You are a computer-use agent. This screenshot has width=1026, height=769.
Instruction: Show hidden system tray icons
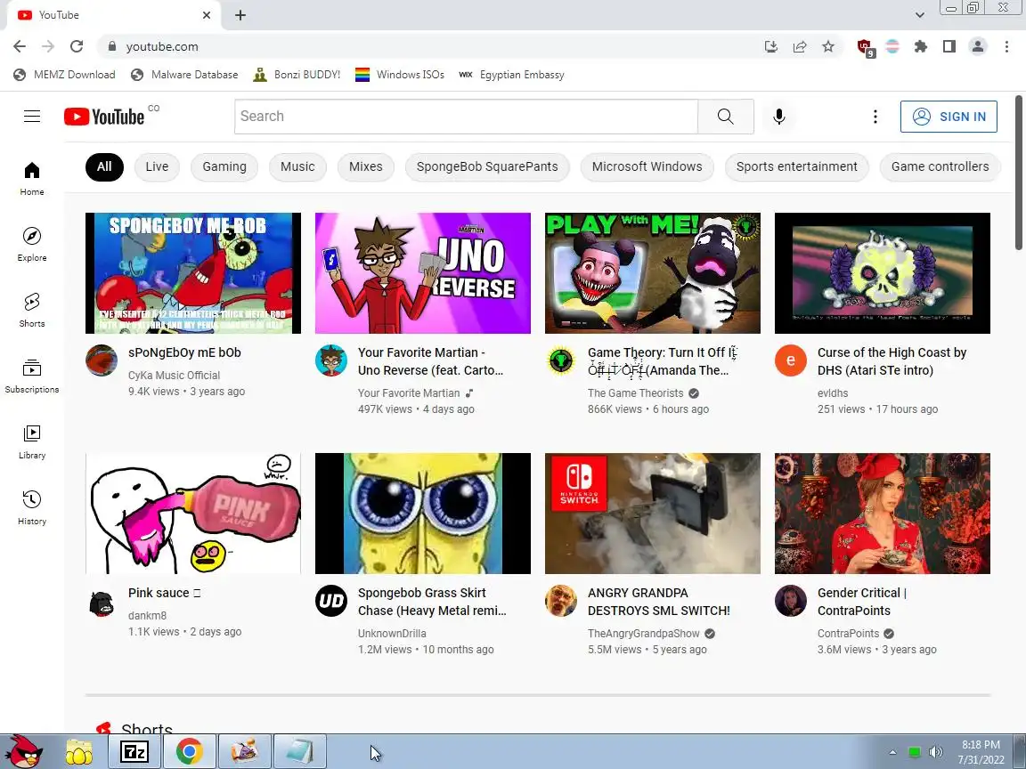[x=892, y=752]
